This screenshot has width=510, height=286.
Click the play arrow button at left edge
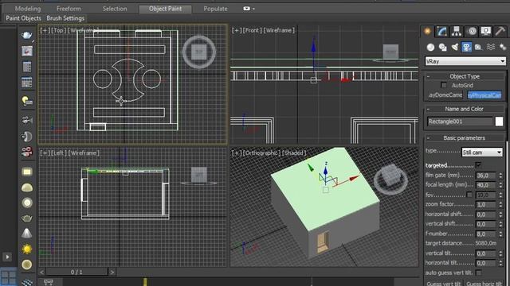pyautogui.click(x=7, y=257)
